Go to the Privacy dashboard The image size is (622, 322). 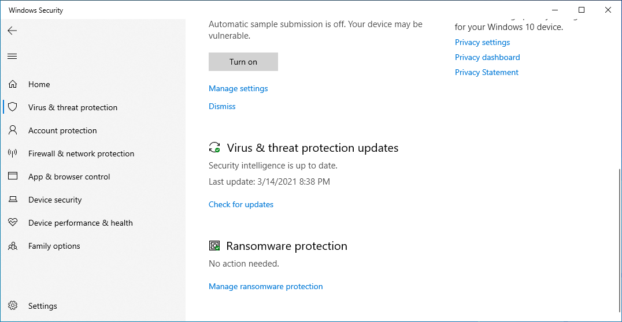coord(487,58)
